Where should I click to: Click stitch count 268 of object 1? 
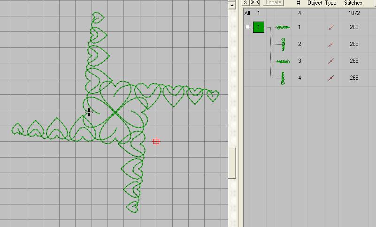[354, 27]
